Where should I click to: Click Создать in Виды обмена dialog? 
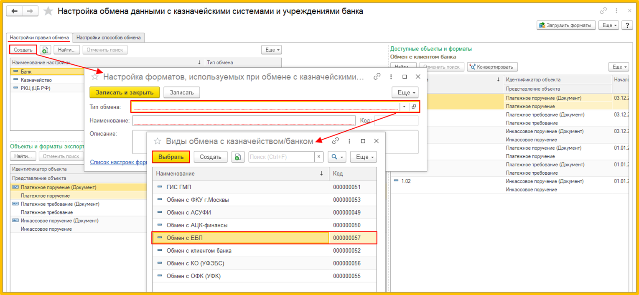[211, 157]
